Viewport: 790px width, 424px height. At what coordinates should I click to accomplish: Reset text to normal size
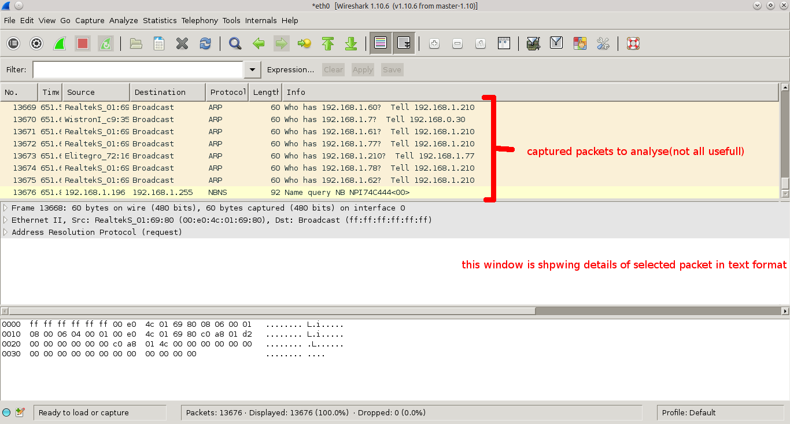pos(481,43)
